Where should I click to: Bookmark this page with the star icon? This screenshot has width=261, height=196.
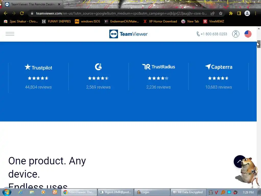point(221,13)
